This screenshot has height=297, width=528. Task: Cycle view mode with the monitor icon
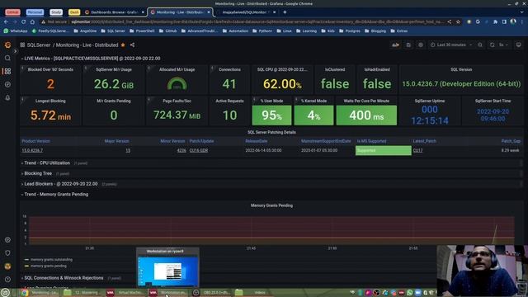[519, 45]
